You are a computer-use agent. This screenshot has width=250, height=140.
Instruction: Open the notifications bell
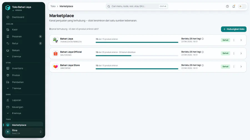(x=234, y=6)
